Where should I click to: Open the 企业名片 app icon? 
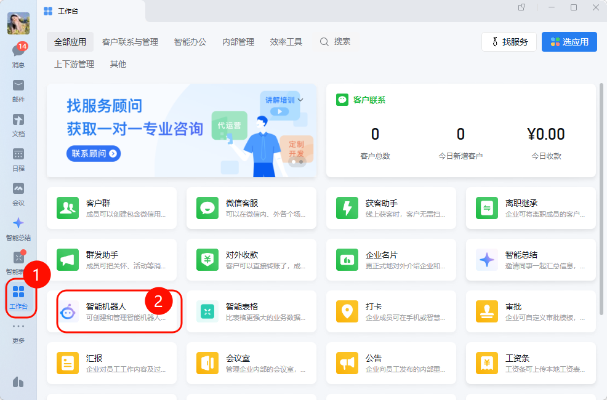(x=347, y=260)
